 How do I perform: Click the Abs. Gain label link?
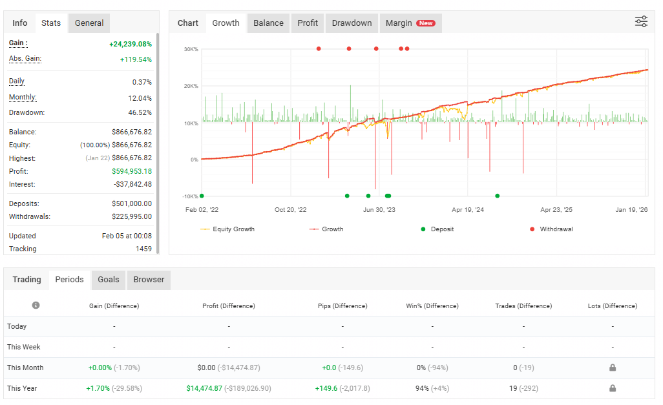(x=25, y=59)
